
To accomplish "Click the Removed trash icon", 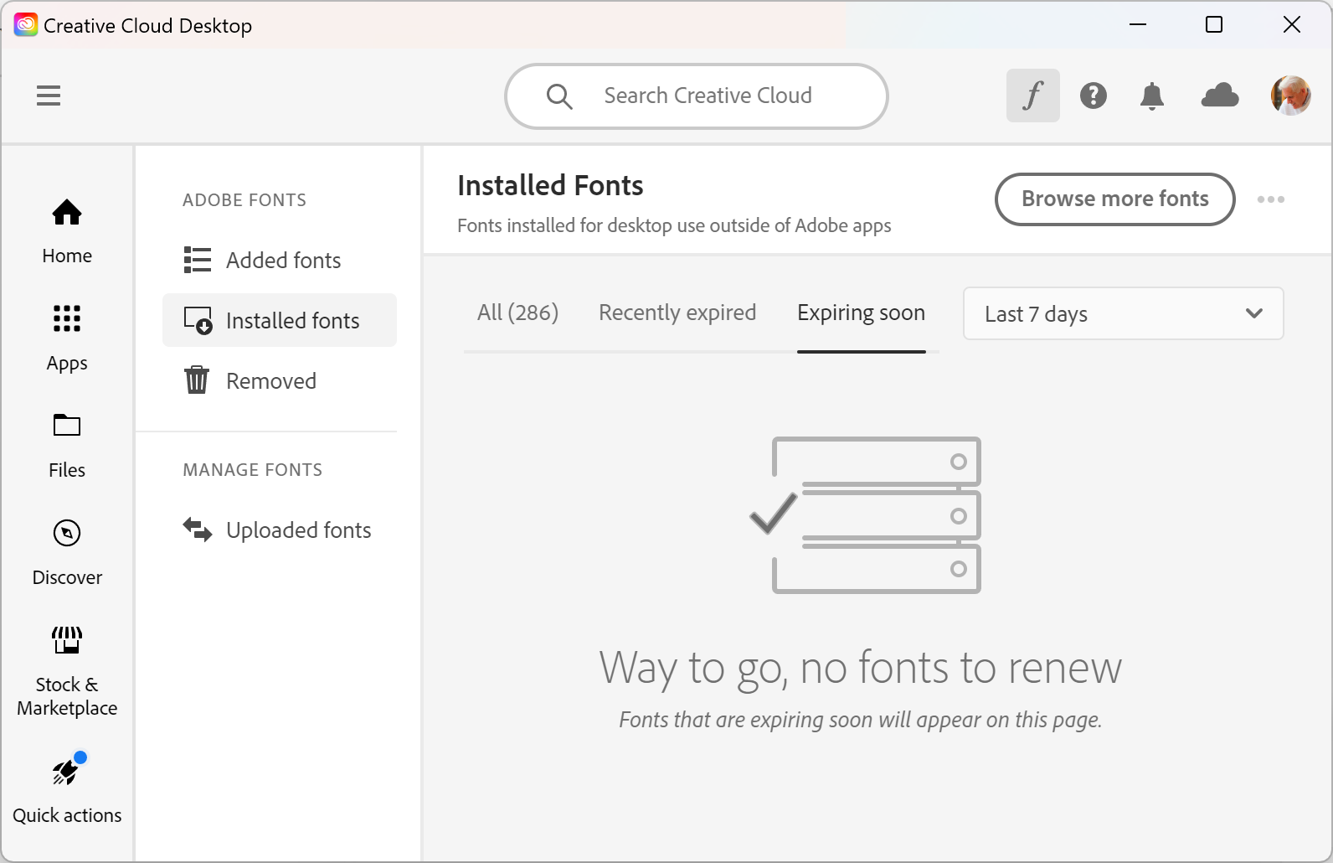I will [x=197, y=380].
